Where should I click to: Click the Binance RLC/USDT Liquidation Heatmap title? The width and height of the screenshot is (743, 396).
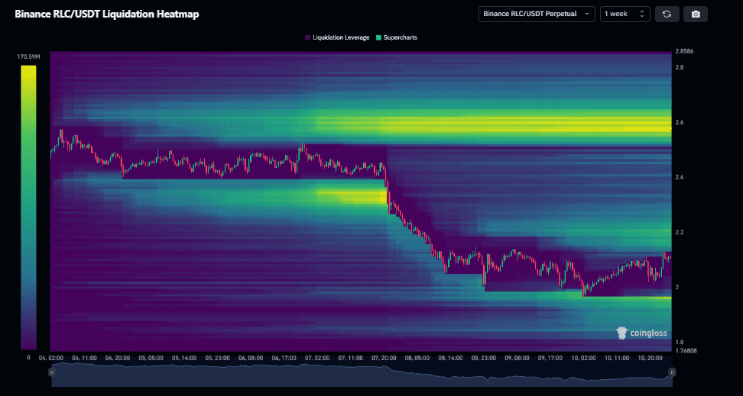(x=107, y=14)
